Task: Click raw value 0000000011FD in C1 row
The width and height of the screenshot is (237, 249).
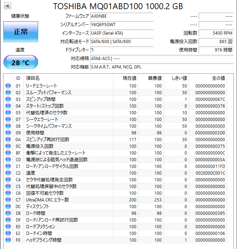Action: pyautogui.click(x=210, y=166)
